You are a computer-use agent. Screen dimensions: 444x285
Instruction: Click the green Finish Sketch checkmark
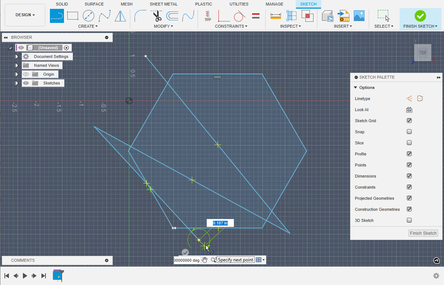pyautogui.click(x=420, y=16)
